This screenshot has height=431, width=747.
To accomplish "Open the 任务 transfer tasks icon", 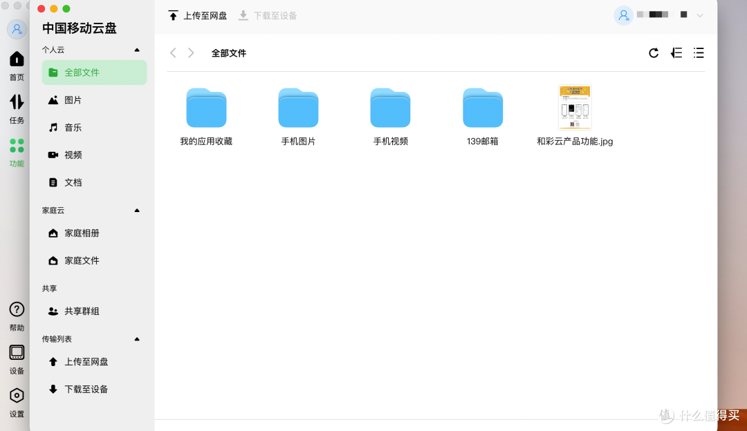I will (x=17, y=102).
